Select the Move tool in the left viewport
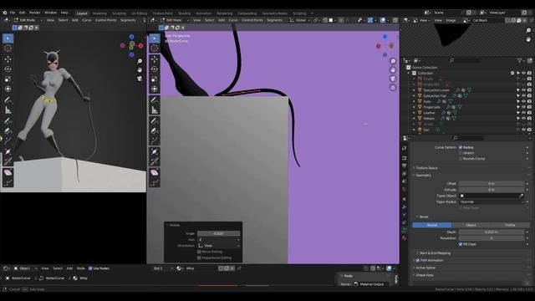The width and height of the screenshot is (535, 301). tap(8, 59)
